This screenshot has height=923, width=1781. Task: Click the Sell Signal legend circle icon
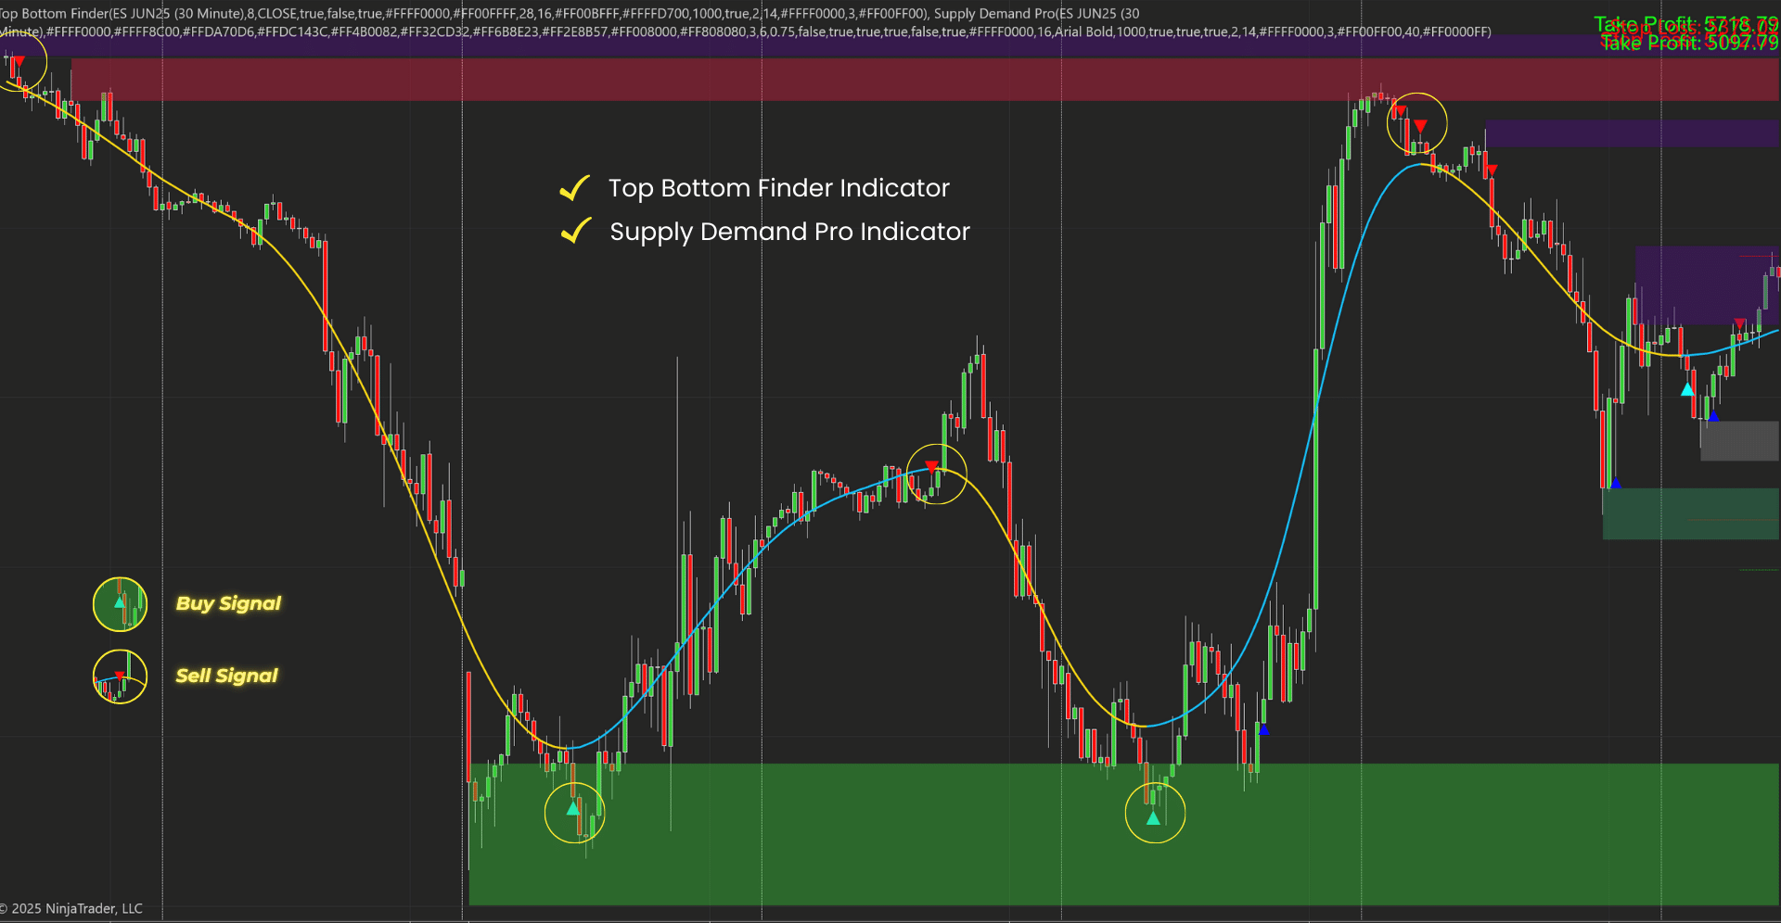(120, 676)
